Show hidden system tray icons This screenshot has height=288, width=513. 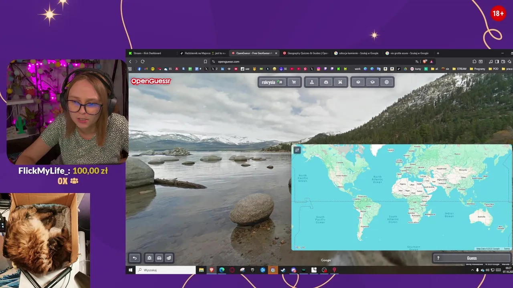click(473, 270)
